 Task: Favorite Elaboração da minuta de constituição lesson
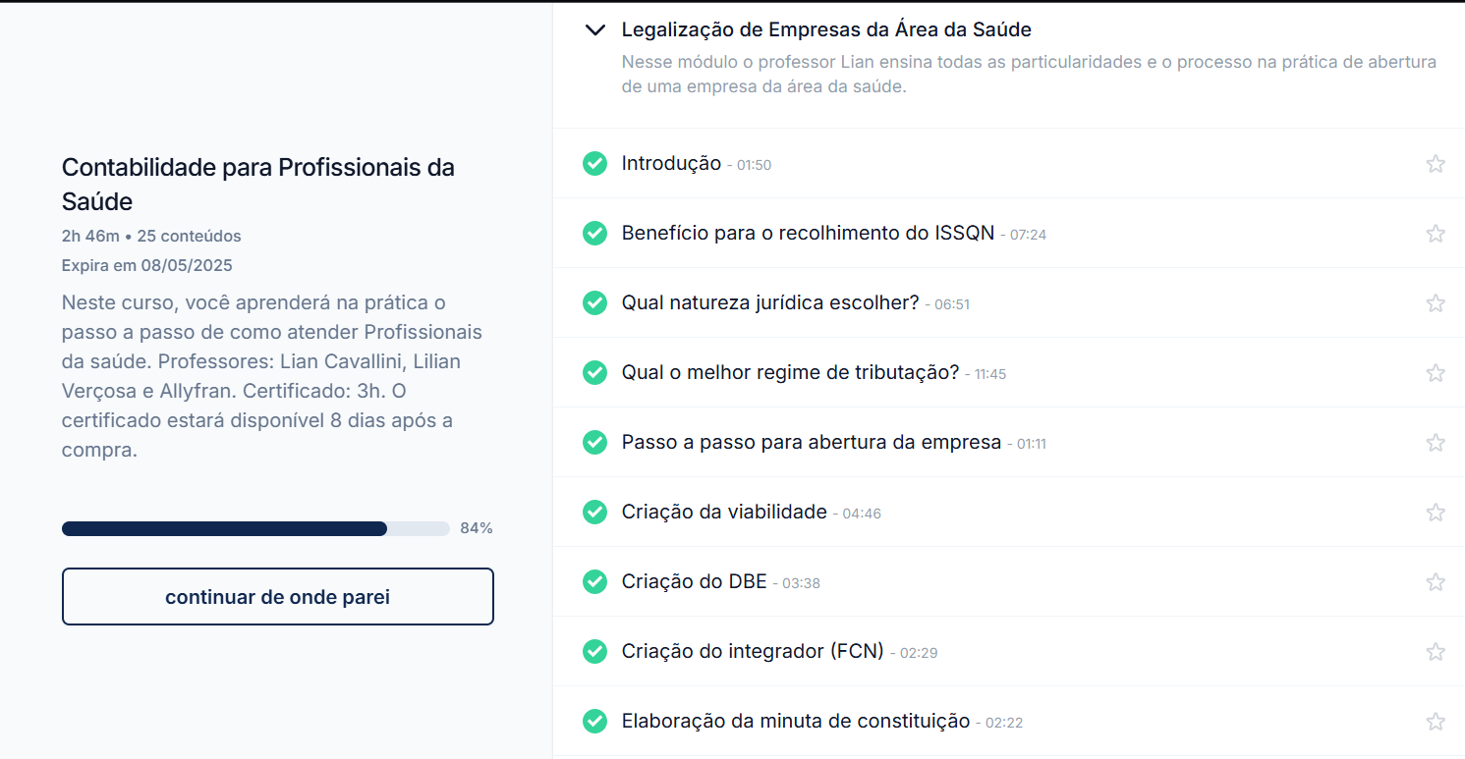(x=1436, y=722)
